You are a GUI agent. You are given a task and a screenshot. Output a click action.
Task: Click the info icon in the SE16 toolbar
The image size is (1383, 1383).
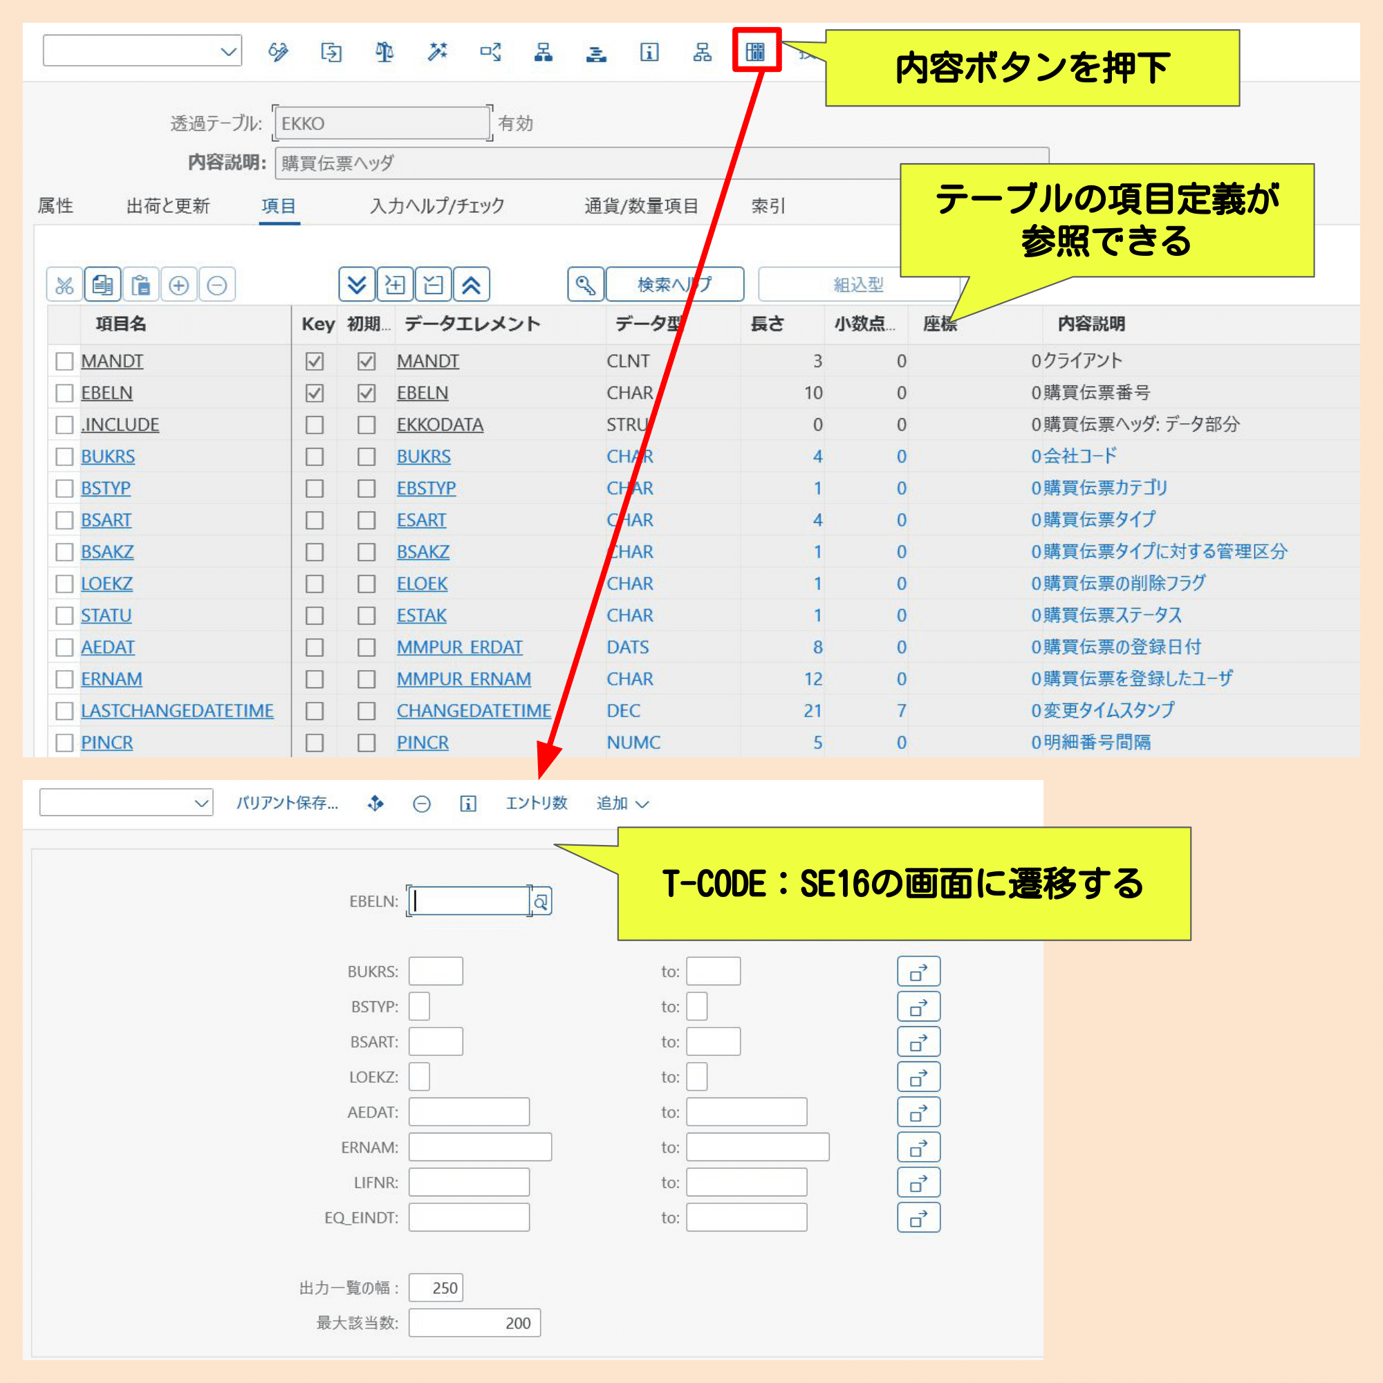469,803
